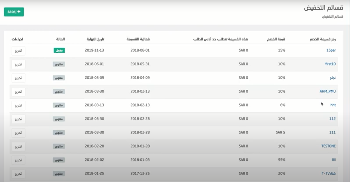Open the نجاح coupon code link
350x182 pixels.
coord(332,78)
